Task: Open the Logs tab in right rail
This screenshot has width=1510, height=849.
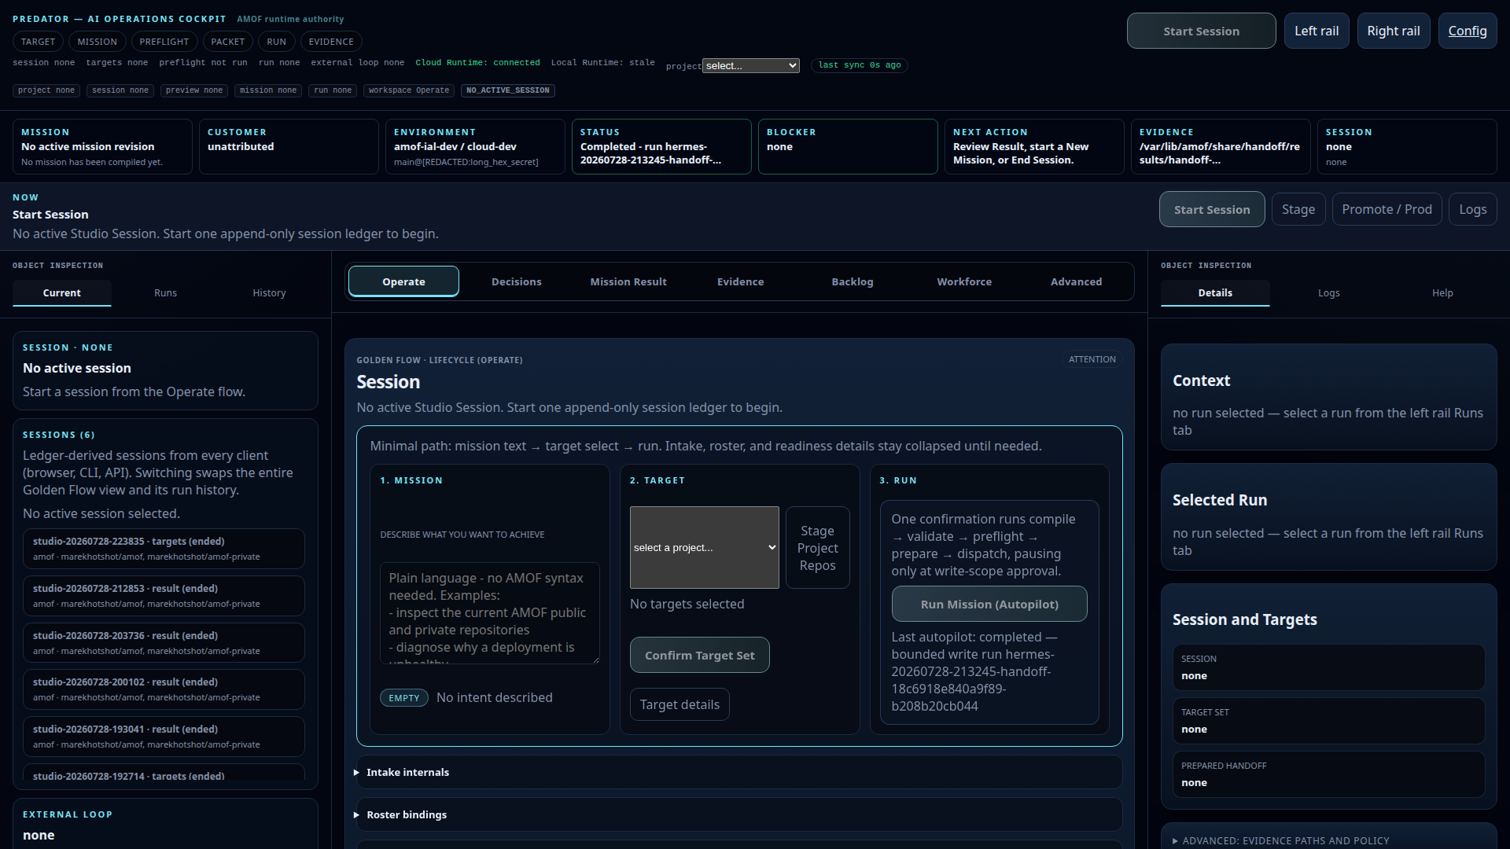Action: coord(1328,292)
